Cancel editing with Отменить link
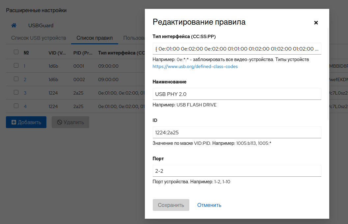The width and height of the screenshot is (348, 224). click(209, 205)
